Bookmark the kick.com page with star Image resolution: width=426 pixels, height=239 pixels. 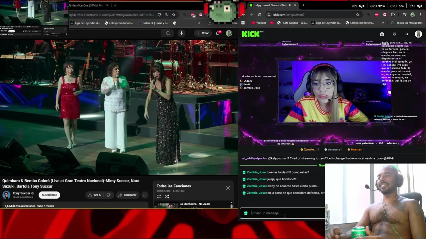click(x=358, y=15)
